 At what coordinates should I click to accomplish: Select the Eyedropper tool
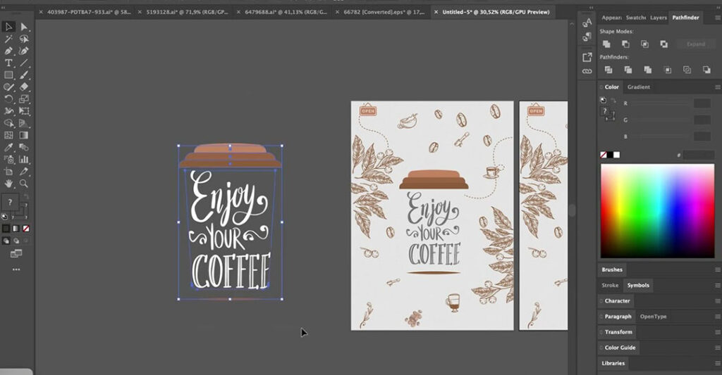[8, 147]
